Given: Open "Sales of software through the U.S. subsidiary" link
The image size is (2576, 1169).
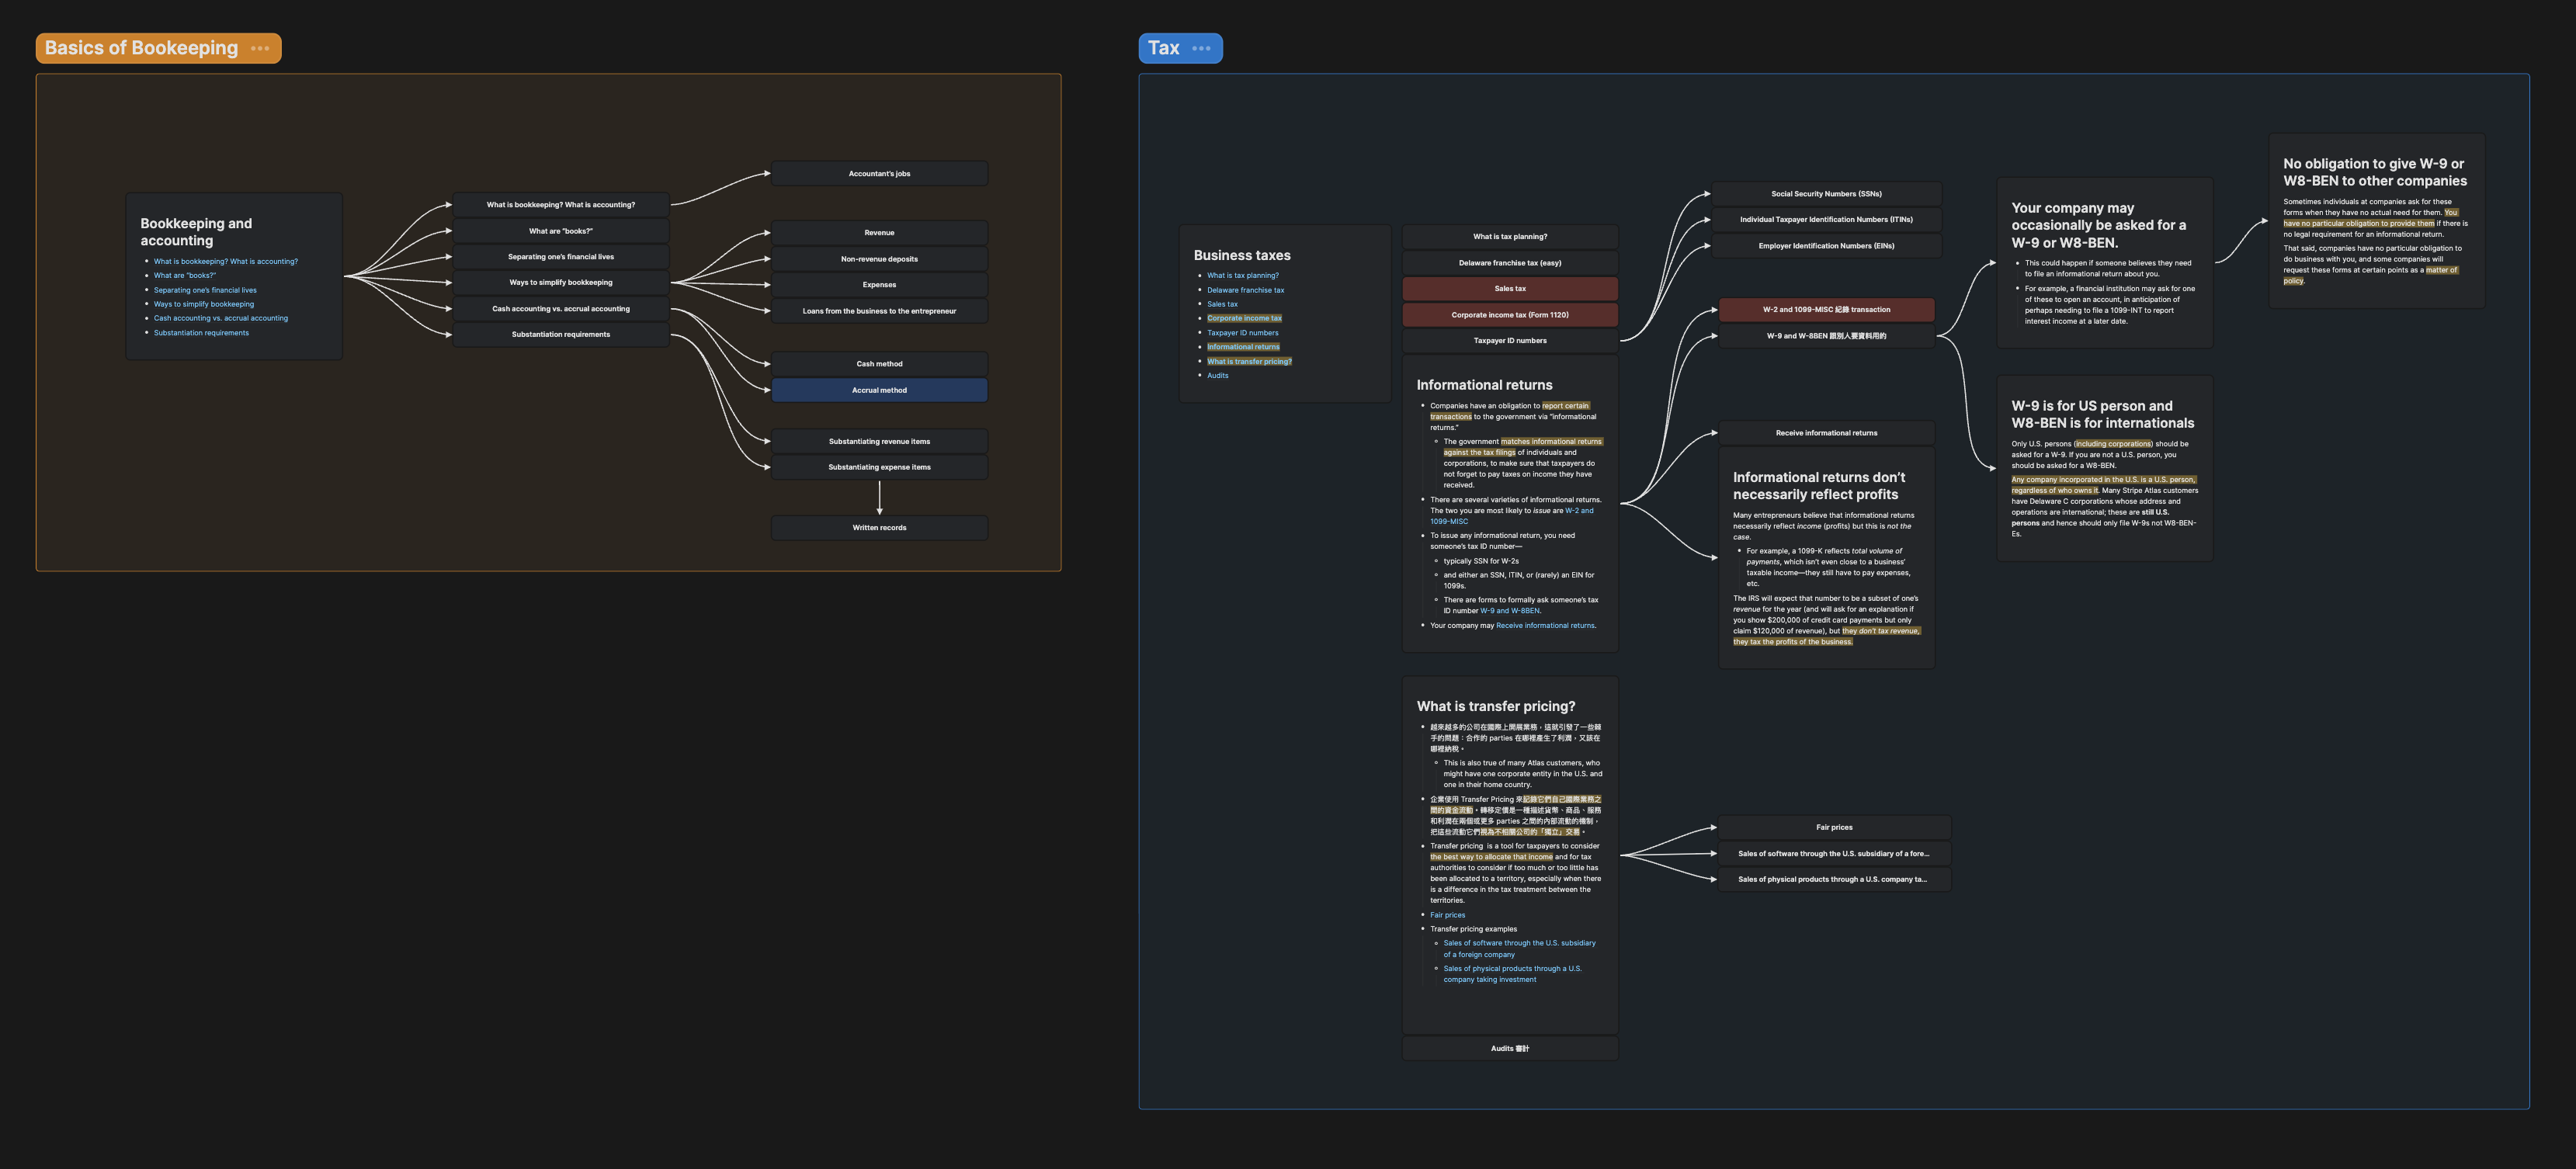Looking at the screenshot, I should click(x=1519, y=949).
